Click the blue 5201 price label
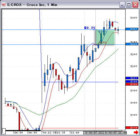The height and width of the screenshot is (136, 140). (132, 78)
